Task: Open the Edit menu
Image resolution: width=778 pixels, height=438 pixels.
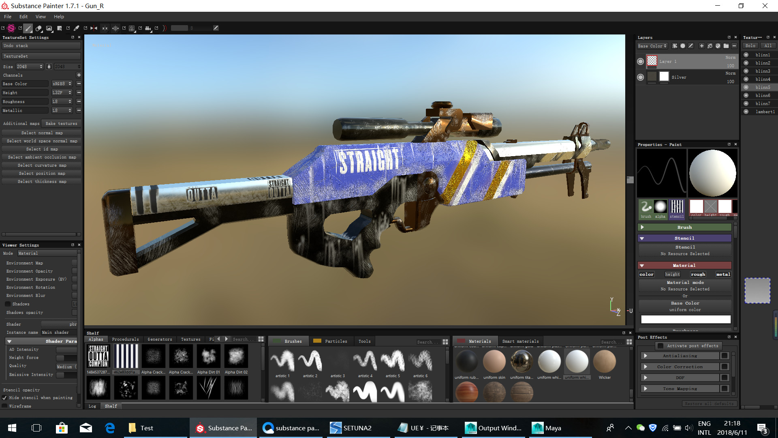Action: coord(24,17)
